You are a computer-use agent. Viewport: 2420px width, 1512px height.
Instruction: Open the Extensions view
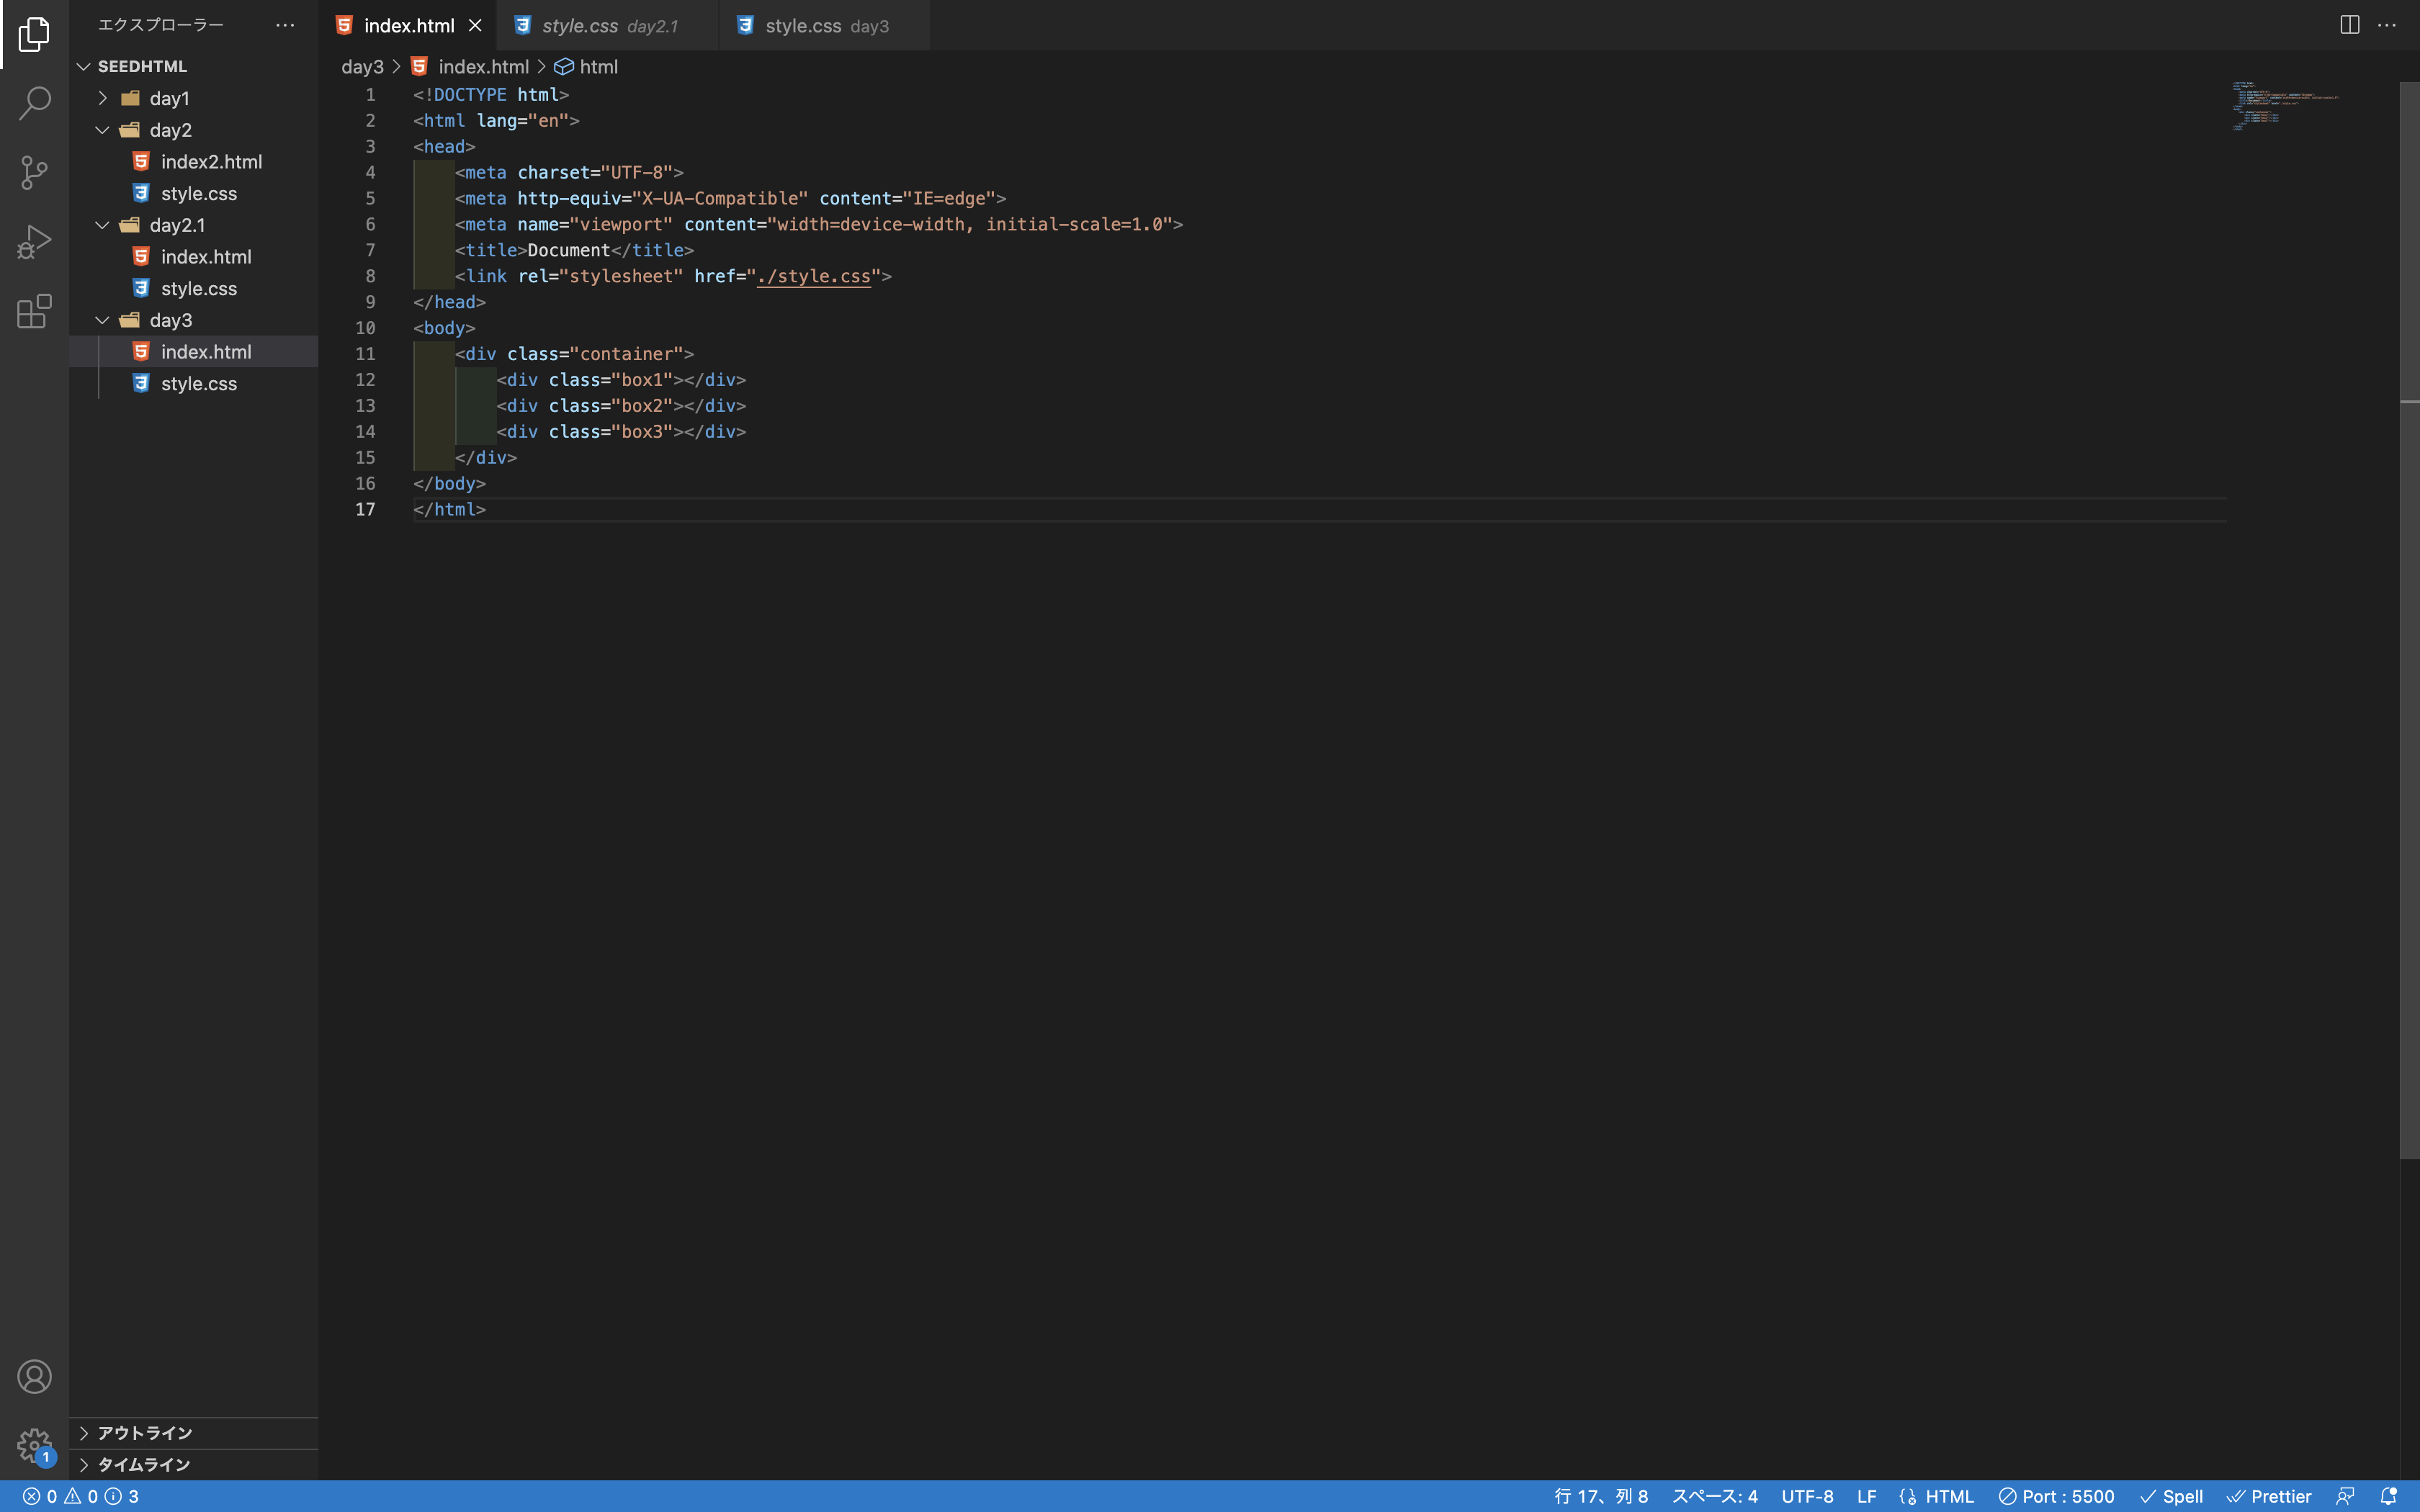coord(34,311)
